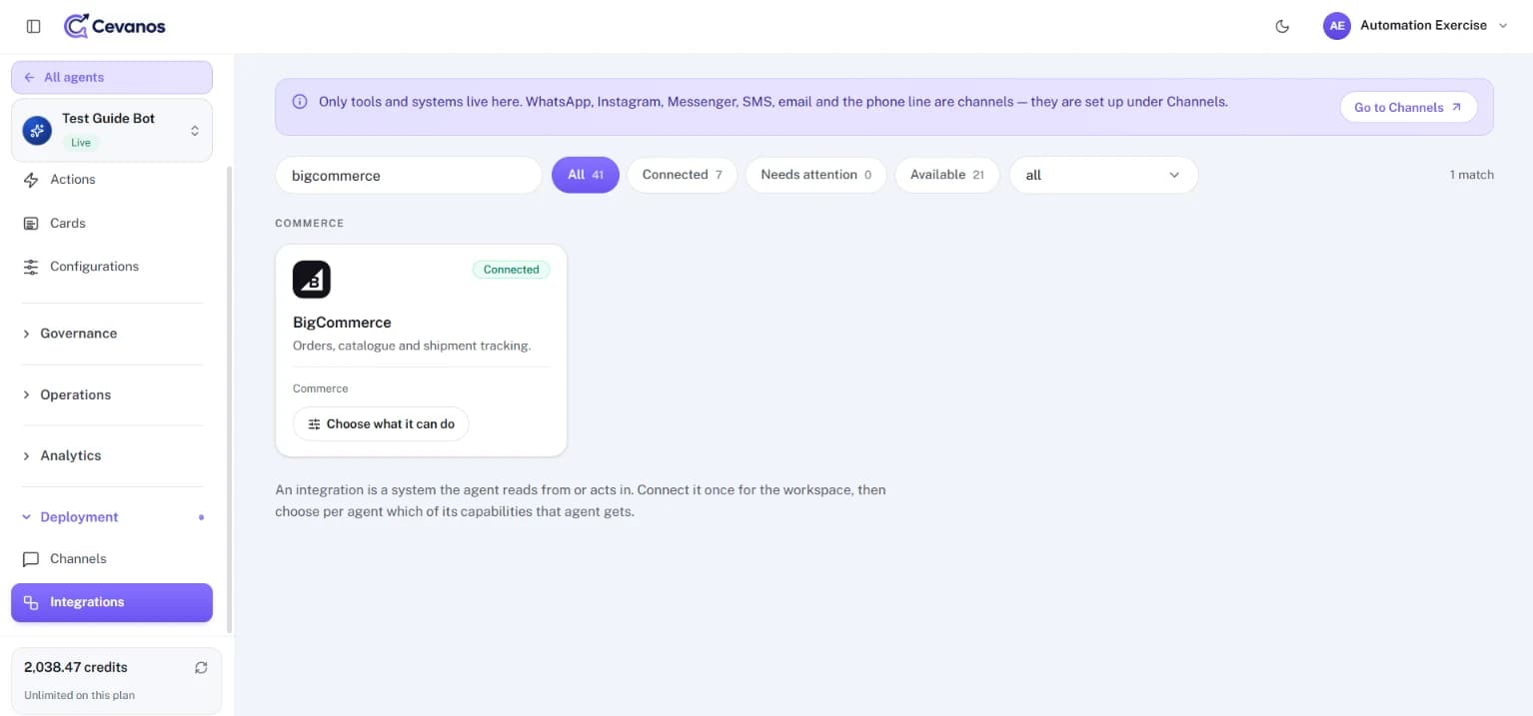
Task: Click the Integrations icon in sidebar
Action: (x=31, y=602)
